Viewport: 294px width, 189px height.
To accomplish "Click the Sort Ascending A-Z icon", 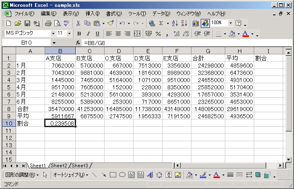I will [x=175, y=23].
